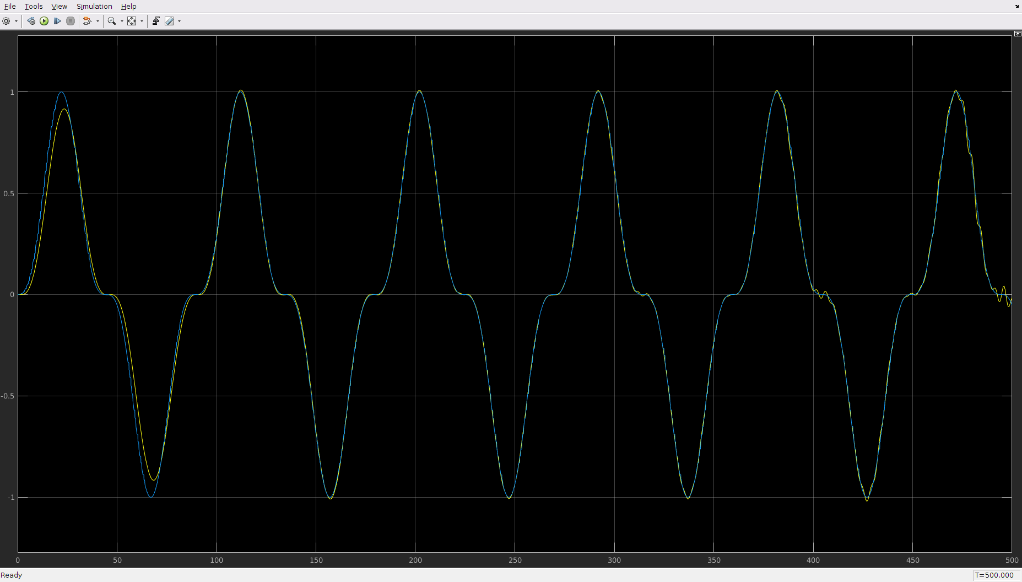This screenshot has width=1022, height=582.
Task: Open the scope Configuration Properties gear
Action: pyautogui.click(x=7, y=21)
